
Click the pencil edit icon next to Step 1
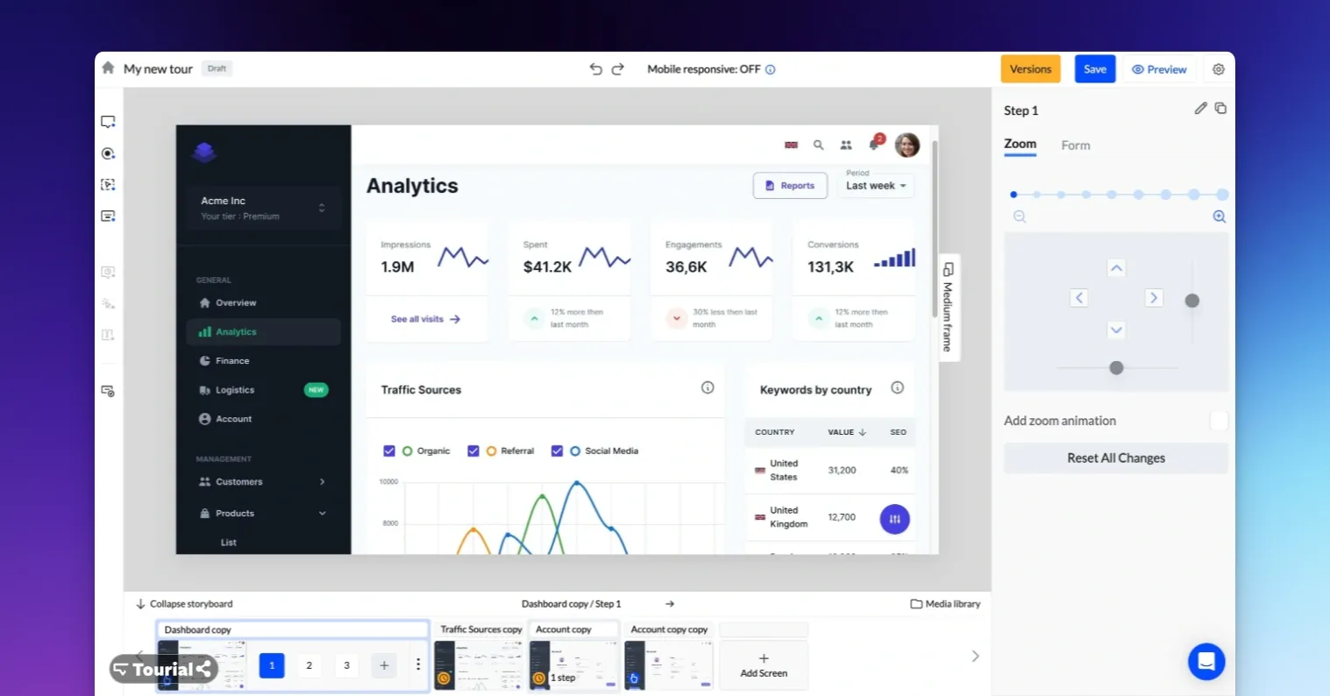point(1200,109)
